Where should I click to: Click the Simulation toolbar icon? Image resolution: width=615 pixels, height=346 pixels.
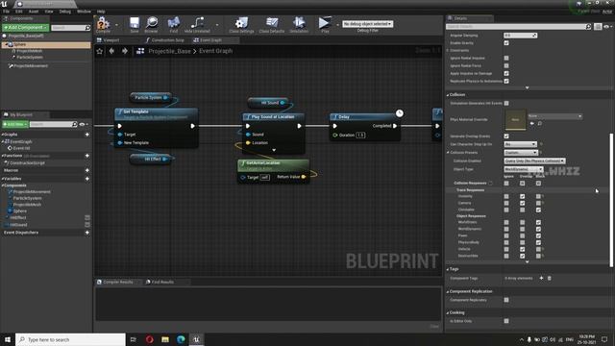pyautogui.click(x=299, y=23)
